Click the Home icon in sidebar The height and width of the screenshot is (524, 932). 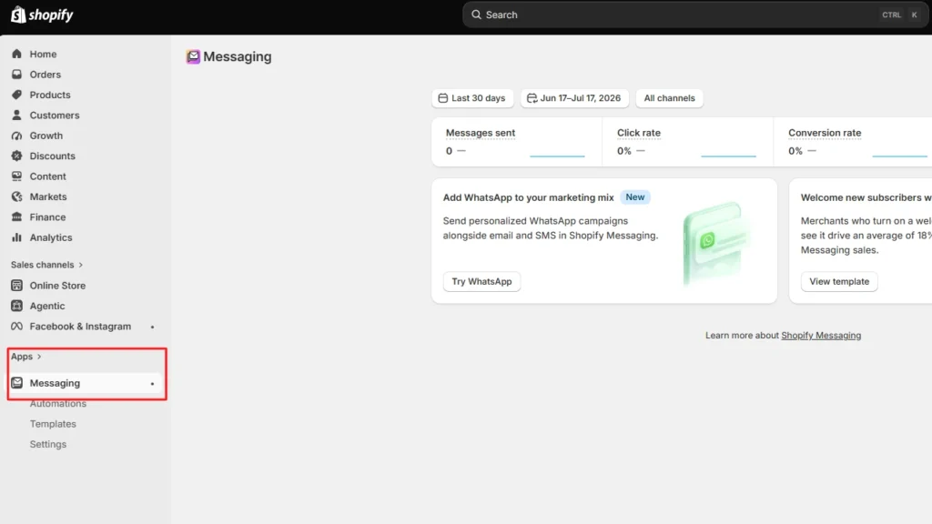click(x=16, y=54)
